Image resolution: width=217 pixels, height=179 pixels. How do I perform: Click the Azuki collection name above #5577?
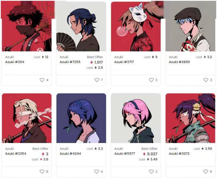point(119,149)
